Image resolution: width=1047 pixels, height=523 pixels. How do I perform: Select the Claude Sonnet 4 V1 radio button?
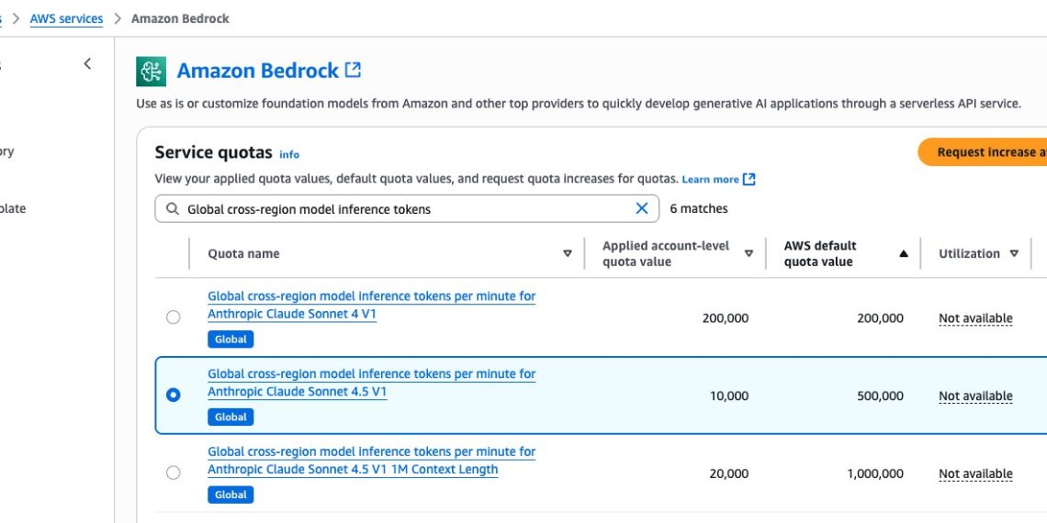pos(173,317)
